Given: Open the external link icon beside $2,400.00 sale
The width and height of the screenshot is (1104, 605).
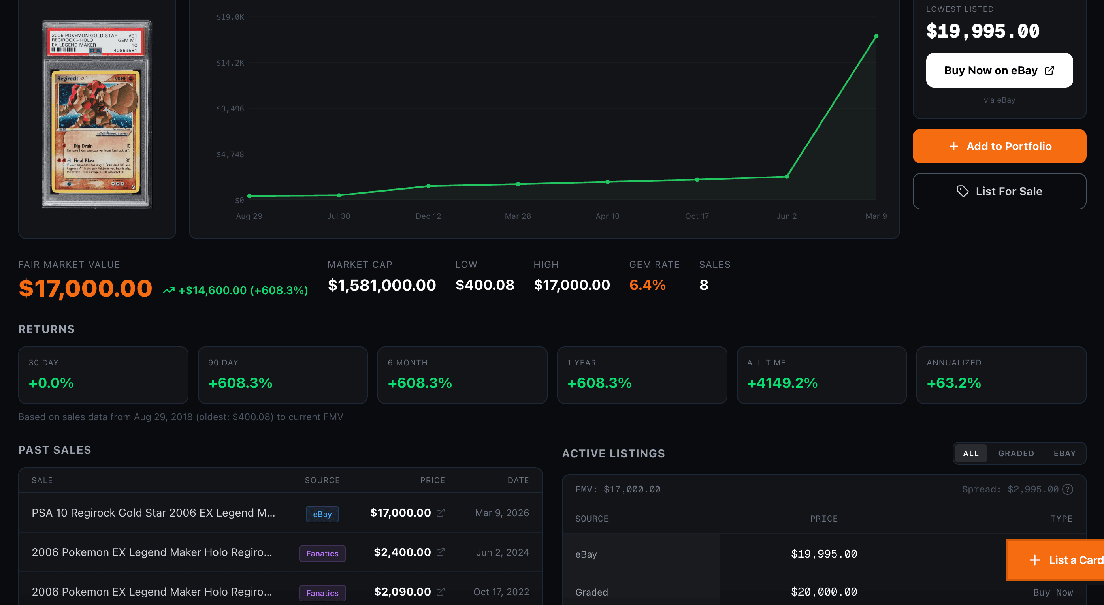Looking at the screenshot, I should [440, 552].
